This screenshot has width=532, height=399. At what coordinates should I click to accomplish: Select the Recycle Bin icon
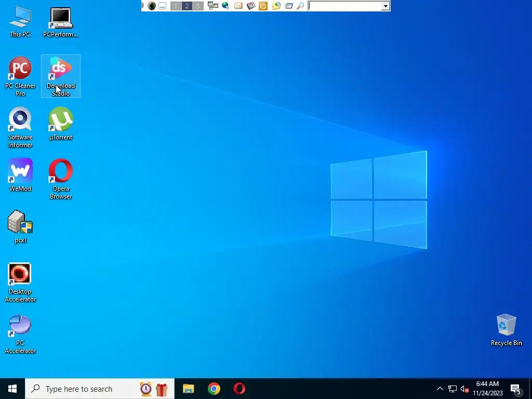[x=506, y=330]
